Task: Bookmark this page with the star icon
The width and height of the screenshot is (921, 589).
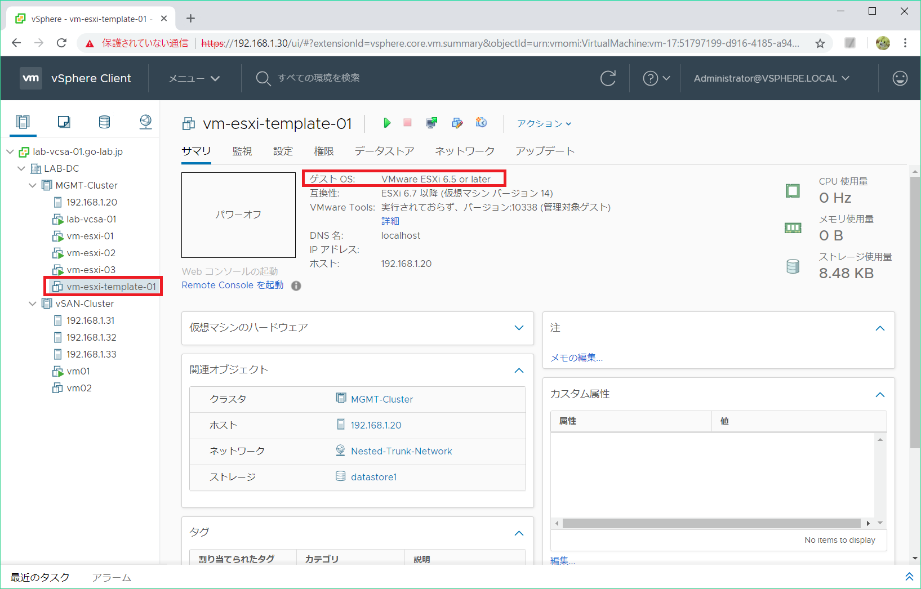Action: 820,43
